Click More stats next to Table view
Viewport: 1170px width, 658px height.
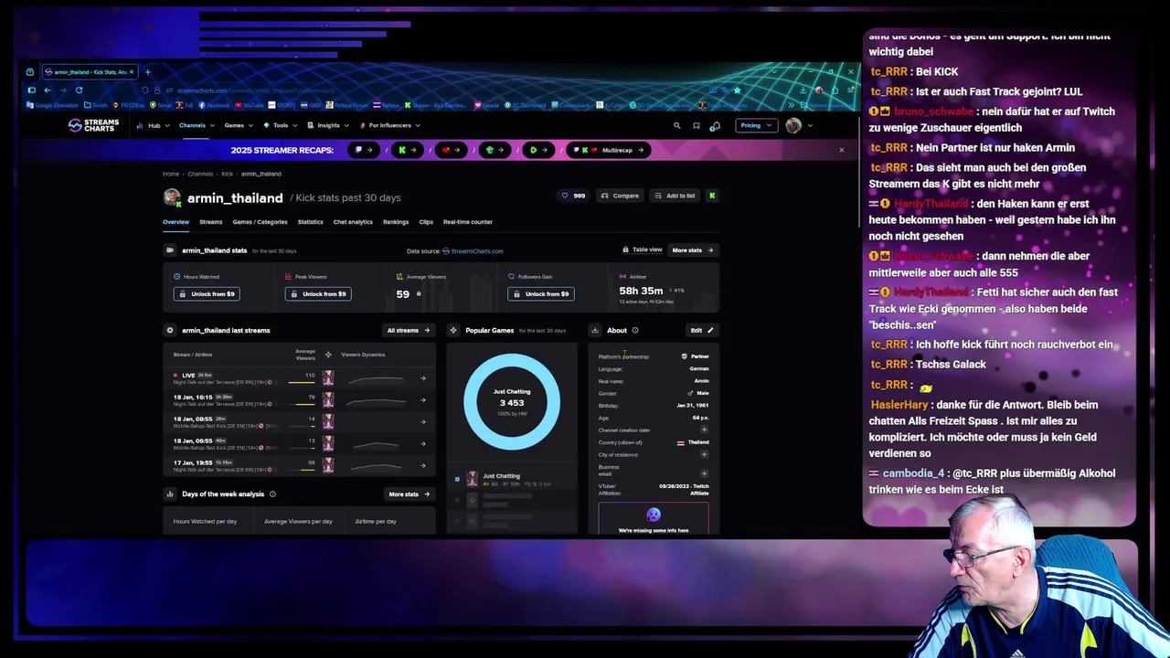[x=692, y=249]
